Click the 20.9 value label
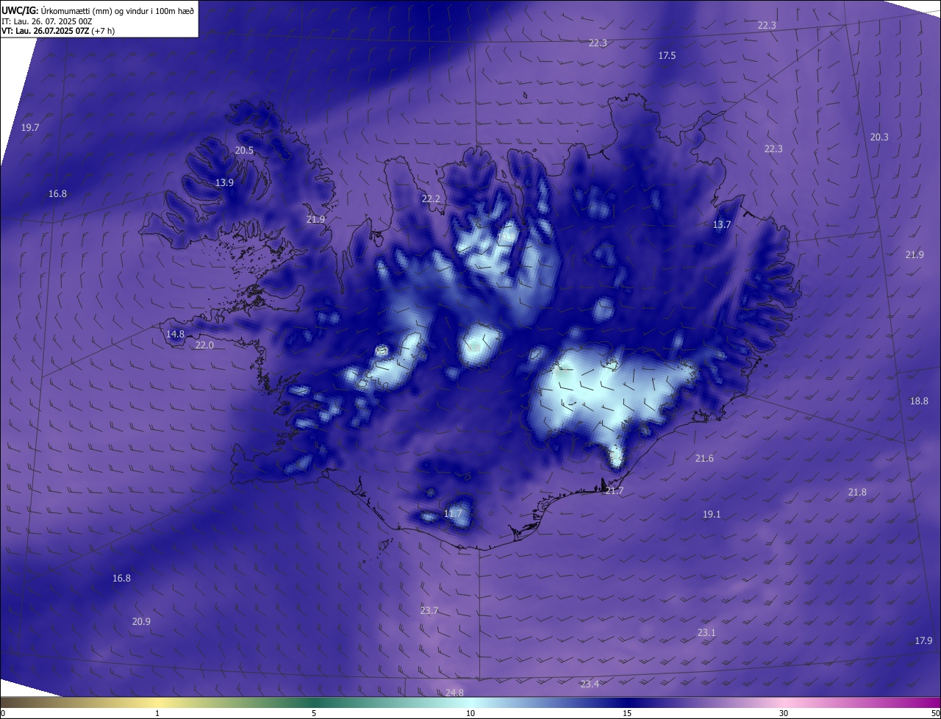The width and height of the screenshot is (941, 719). 141,621
